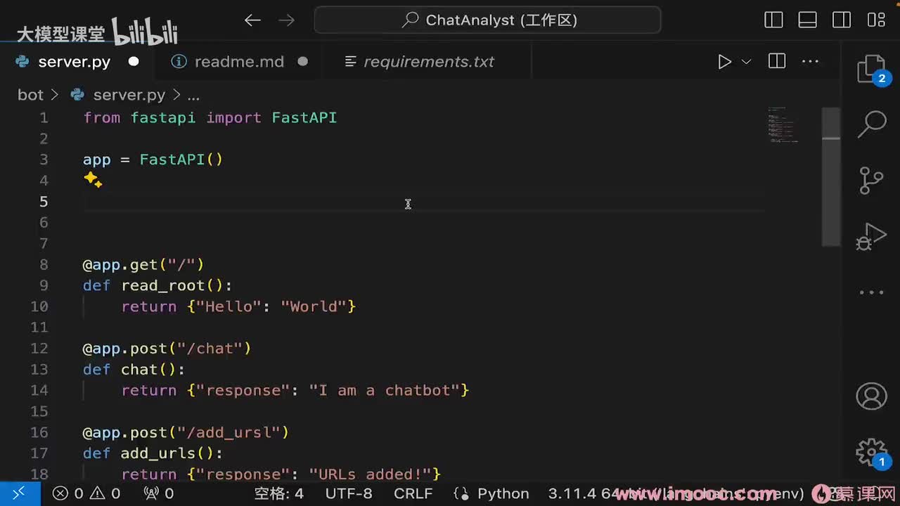Change the UTF-8 file encoding
Viewport: 900px width, 506px height.
coord(349,493)
